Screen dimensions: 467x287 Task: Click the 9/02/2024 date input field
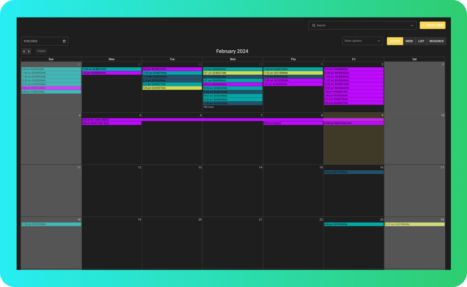(41, 41)
